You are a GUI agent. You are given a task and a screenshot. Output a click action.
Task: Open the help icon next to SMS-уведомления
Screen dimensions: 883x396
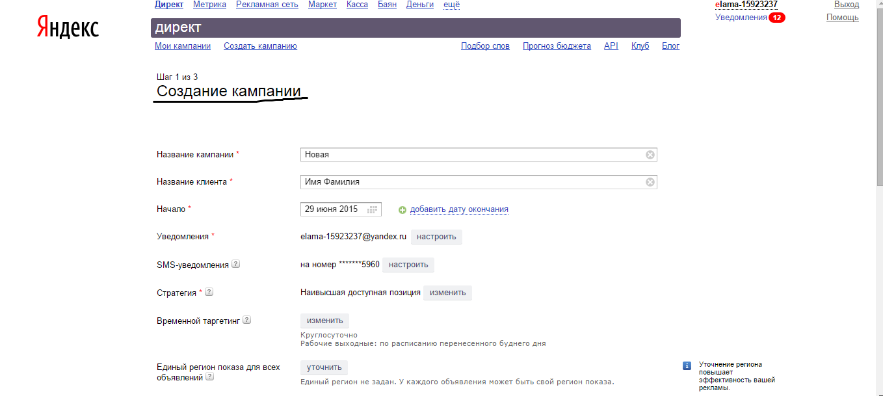tap(236, 264)
